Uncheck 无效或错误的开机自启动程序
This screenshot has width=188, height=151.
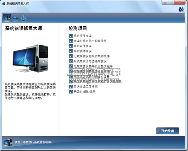(71, 66)
